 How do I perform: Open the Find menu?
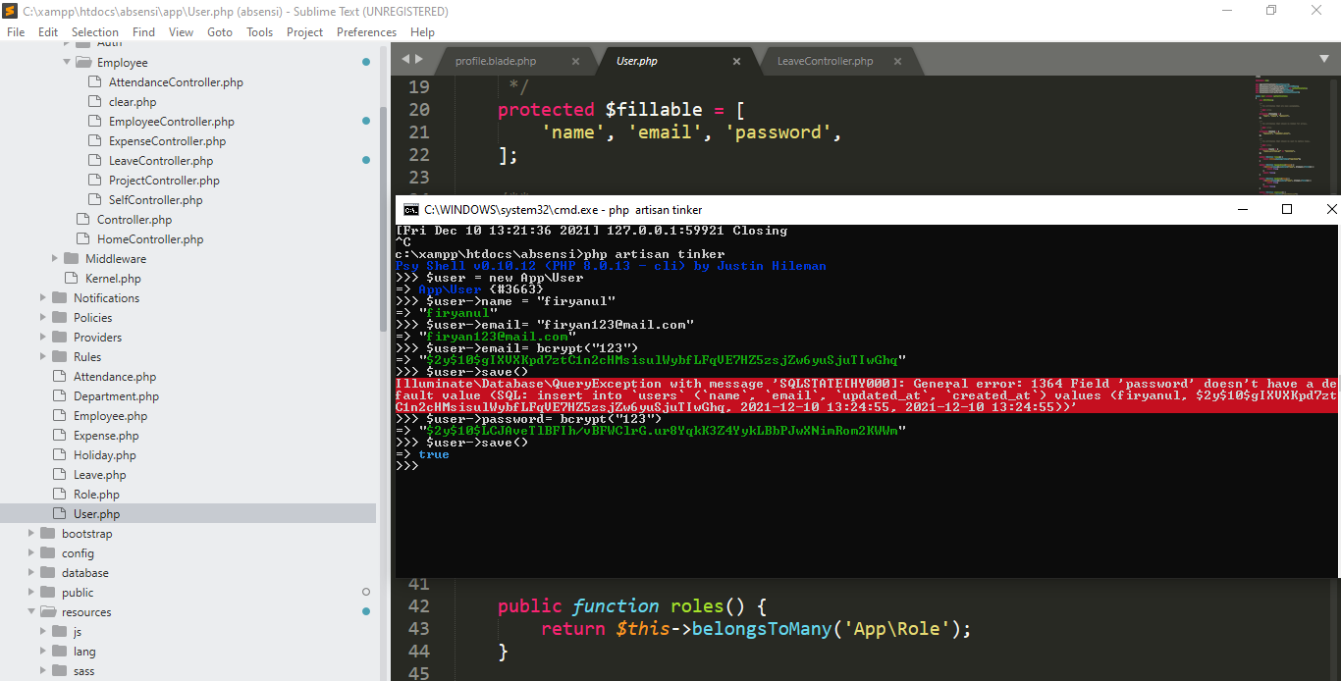(143, 31)
